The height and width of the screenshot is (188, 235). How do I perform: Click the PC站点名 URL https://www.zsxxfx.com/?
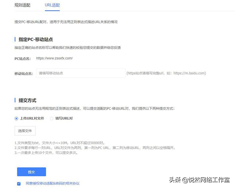click(x=55, y=58)
